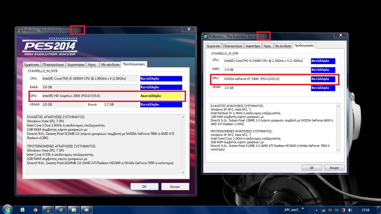Select Προδιαγραφές tab in PES 2013 window

pyautogui.click(x=304, y=45)
